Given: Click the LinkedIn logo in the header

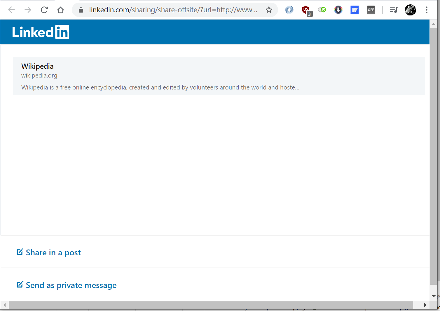Looking at the screenshot, I should 41,32.
